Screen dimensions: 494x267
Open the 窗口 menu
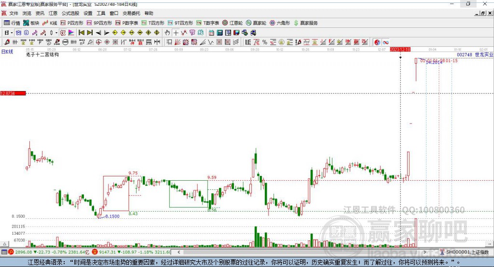click(x=114, y=13)
